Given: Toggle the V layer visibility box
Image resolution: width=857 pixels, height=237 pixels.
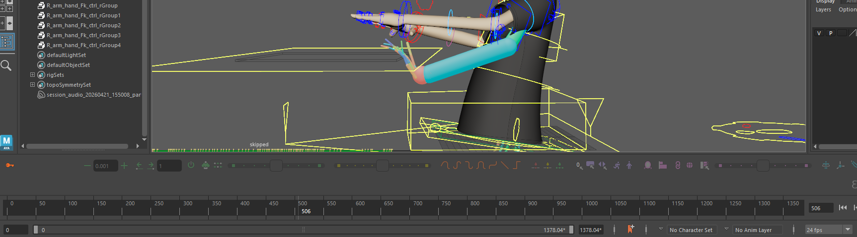Looking at the screenshot, I should pos(819,33).
